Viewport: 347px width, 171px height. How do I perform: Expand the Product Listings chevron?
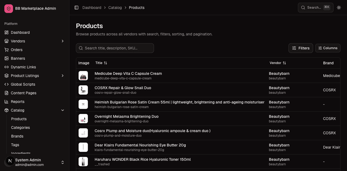coord(63,76)
